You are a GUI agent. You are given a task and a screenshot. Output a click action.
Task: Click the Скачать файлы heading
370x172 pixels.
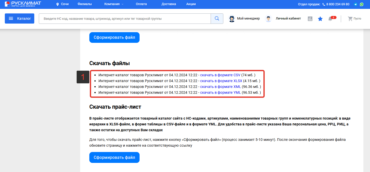pyautogui.click(x=110, y=63)
